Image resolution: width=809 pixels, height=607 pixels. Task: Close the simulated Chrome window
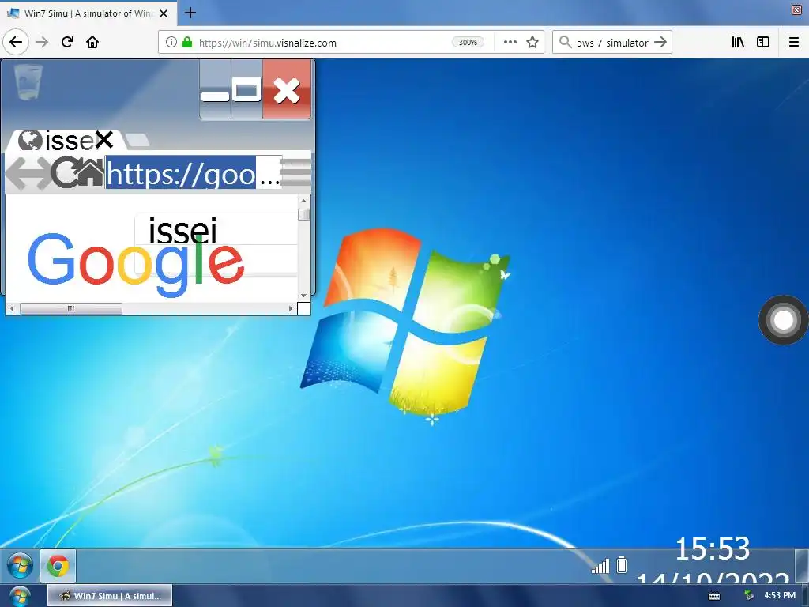point(287,89)
